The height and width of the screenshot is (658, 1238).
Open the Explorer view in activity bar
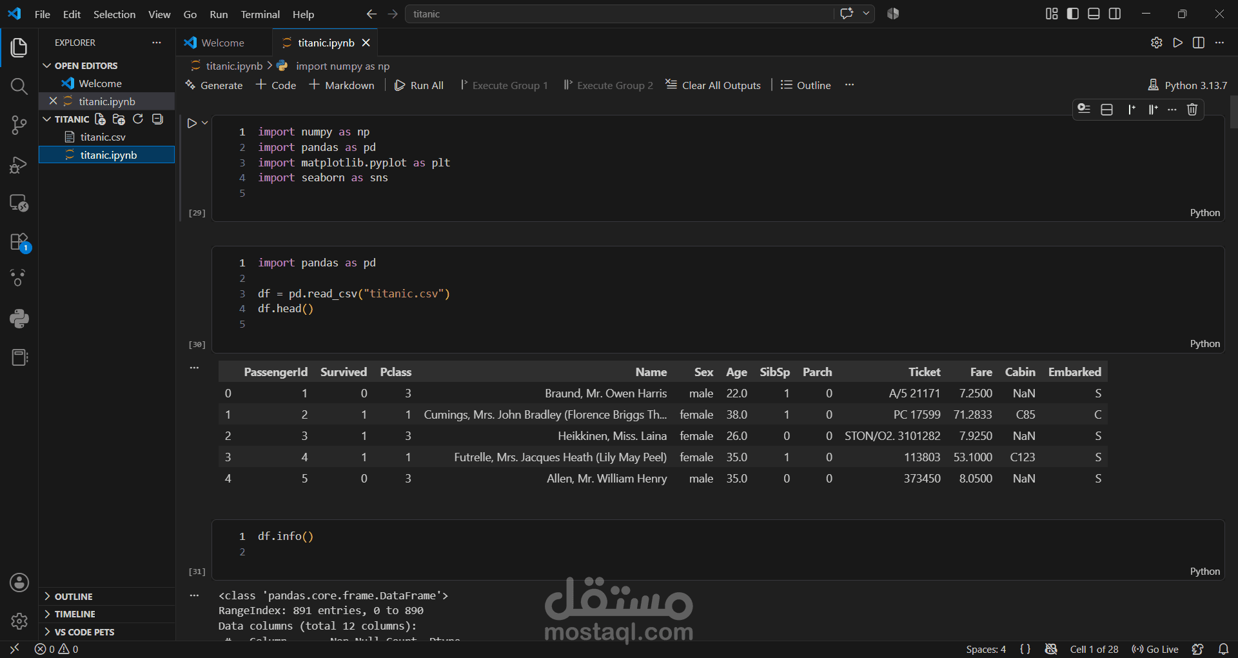point(19,48)
